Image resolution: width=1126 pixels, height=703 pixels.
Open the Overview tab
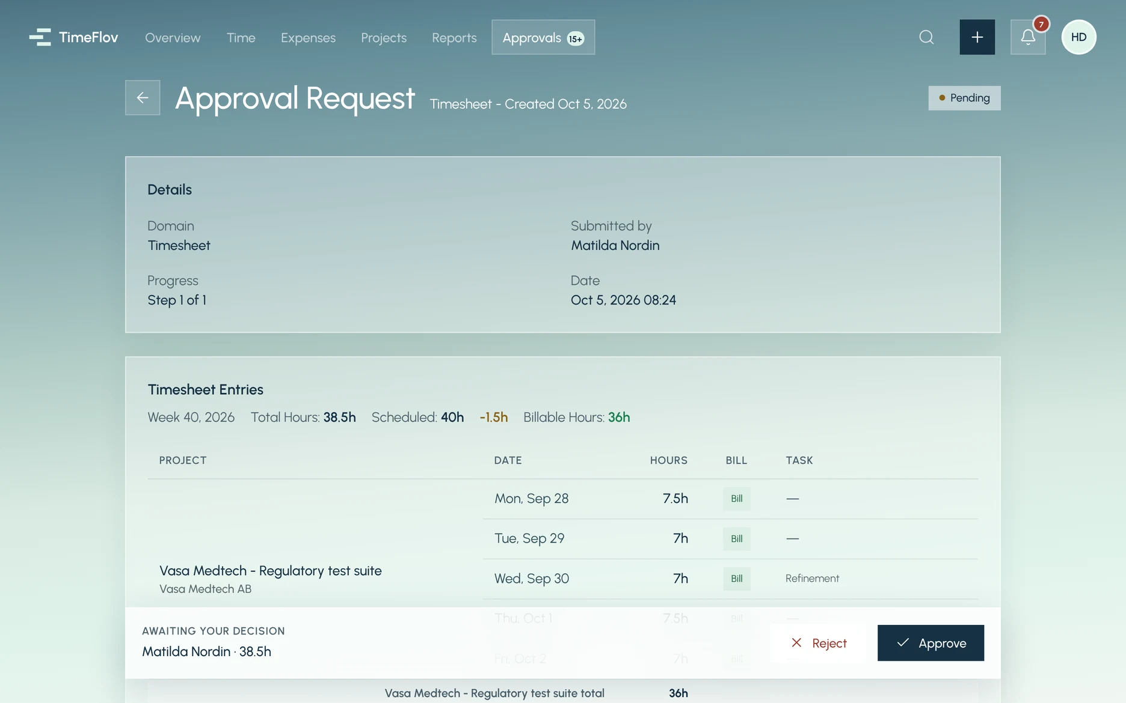173,37
